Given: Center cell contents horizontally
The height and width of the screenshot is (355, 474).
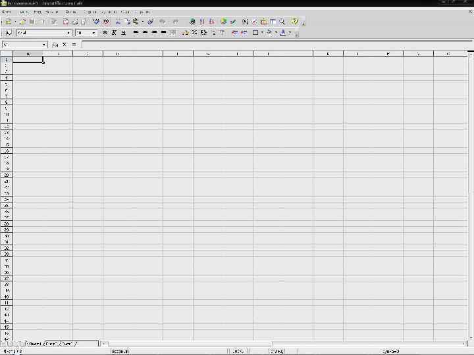Looking at the screenshot, I should 145,33.
